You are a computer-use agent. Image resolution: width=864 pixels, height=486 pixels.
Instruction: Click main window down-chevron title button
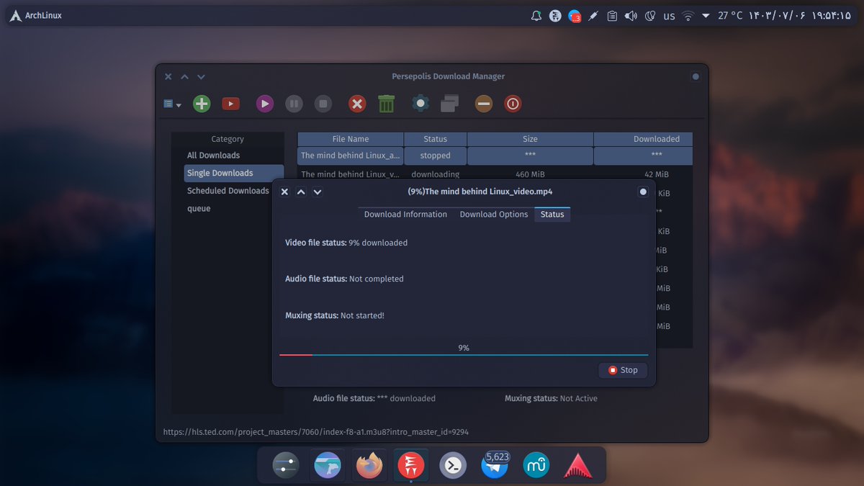point(201,76)
